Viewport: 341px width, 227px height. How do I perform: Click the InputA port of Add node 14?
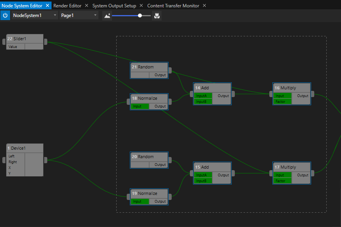point(202,96)
